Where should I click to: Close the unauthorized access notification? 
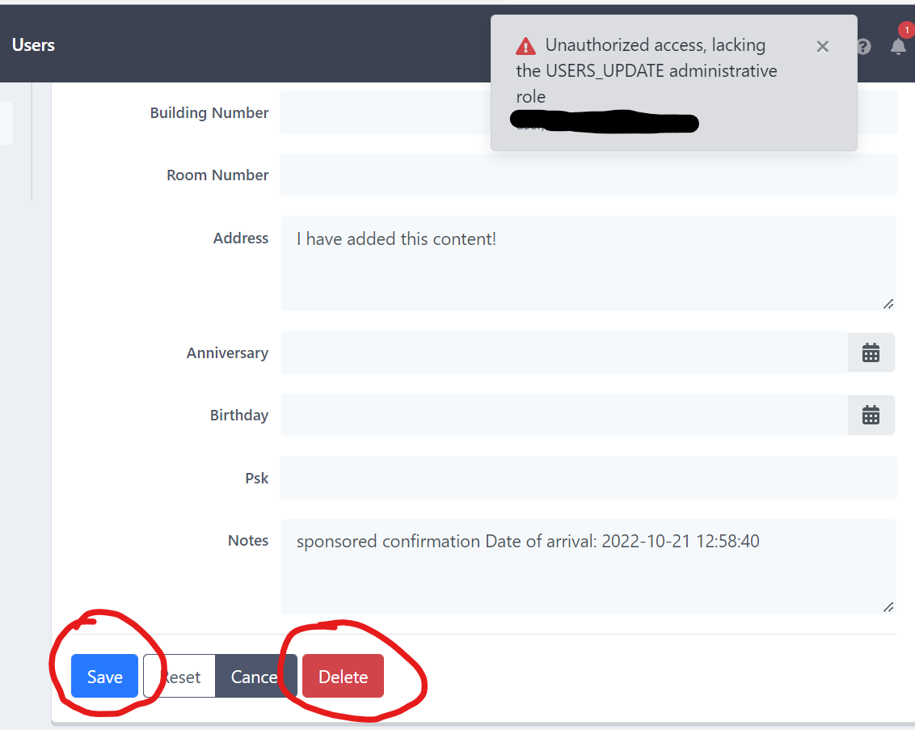pyautogui.click(x=822, y=47)
